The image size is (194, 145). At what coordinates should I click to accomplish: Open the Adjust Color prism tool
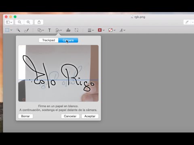(x=68, y=30)
